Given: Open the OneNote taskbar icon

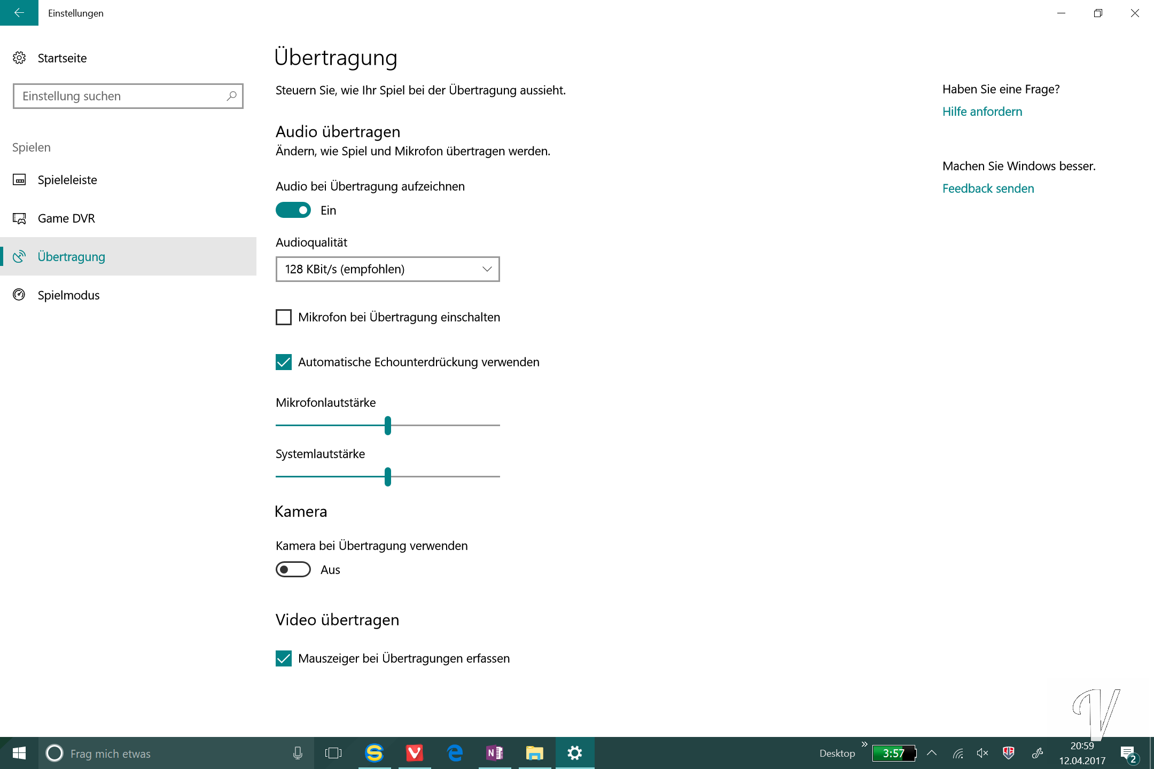Looking at the screenshot, I should (495, 753).
